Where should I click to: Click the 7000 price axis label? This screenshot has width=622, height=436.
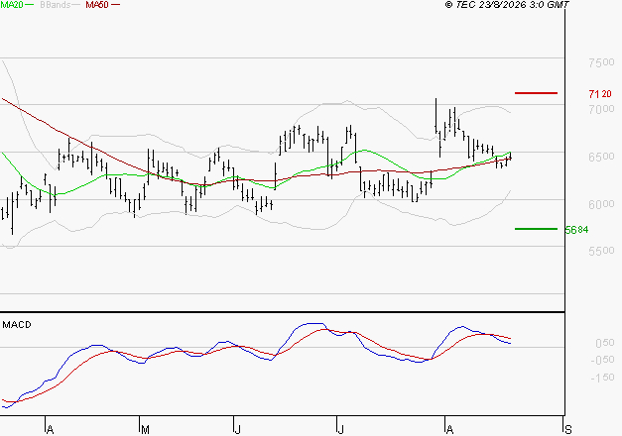coord(602,109)
